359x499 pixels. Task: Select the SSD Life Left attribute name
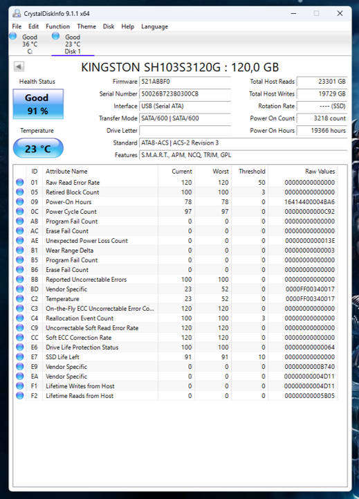(x=62, y=356)
